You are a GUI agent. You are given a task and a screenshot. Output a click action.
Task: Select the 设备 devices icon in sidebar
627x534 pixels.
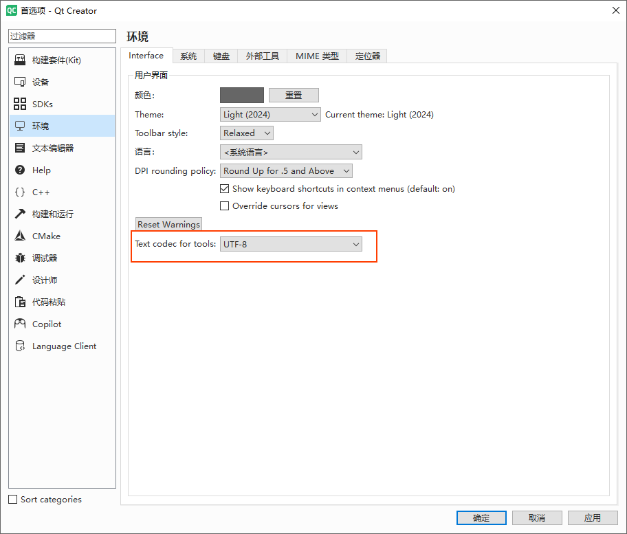coord(20,82)
